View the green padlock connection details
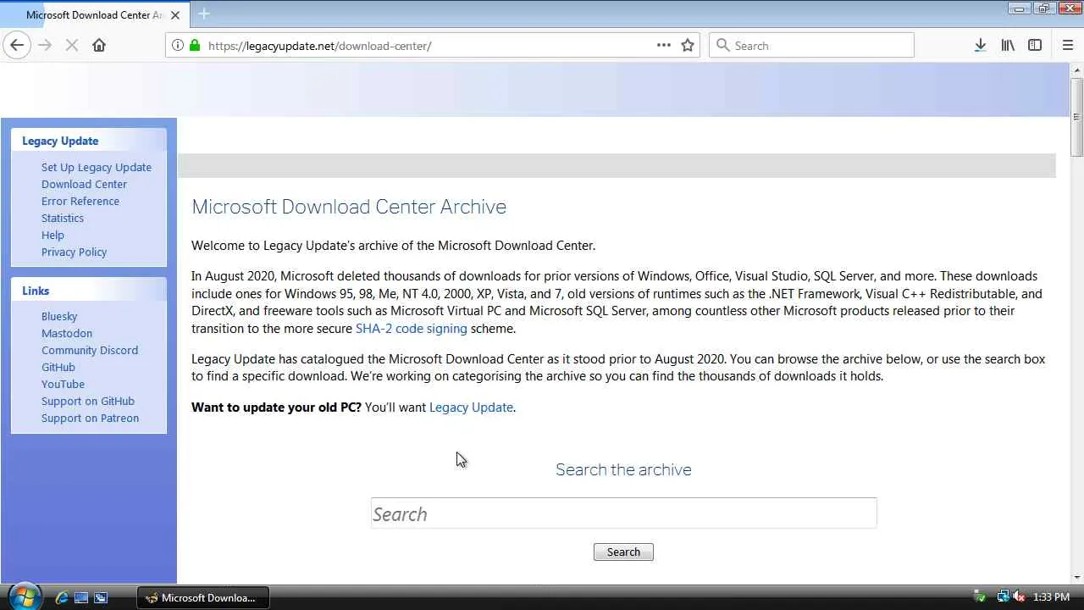 click(195, 46)
